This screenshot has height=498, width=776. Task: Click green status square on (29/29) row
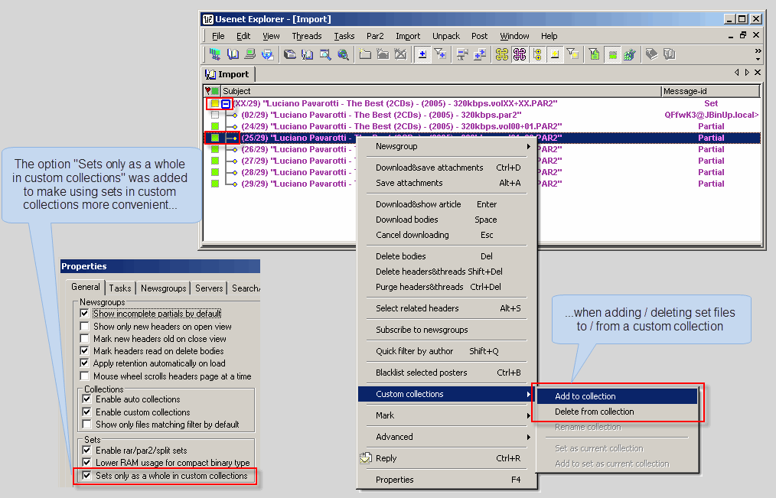215,184
